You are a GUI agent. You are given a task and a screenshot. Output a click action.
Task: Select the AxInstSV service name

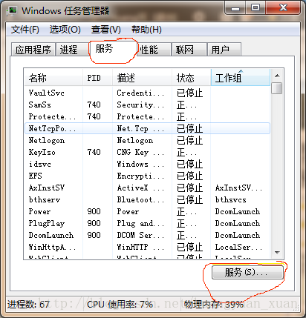[47, 188]
